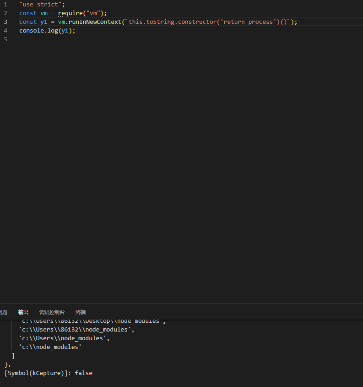Click line number 2 in gutter

(5, 13)
